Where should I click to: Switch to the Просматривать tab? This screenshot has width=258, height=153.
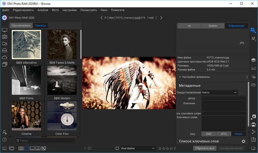click(21, 25)
